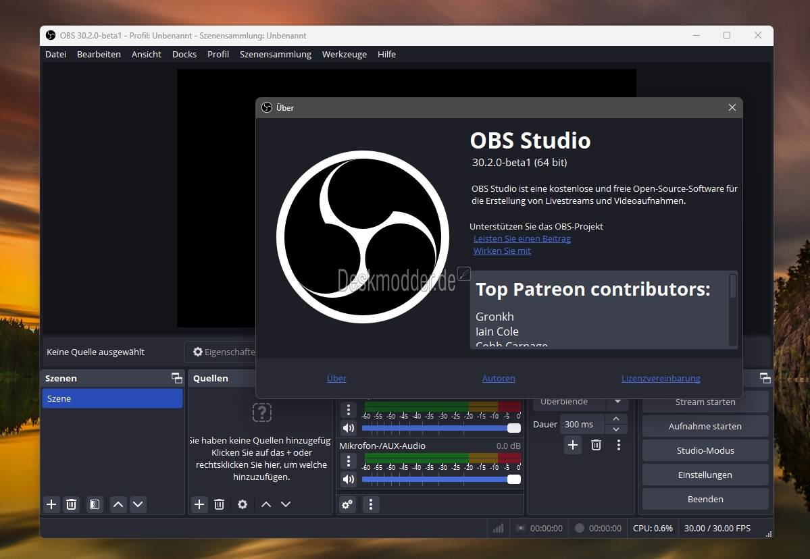The height and width of the screenshot is (559, 810).
Task: Enable Studio-Modus button
Action: (x=705, y=450)
